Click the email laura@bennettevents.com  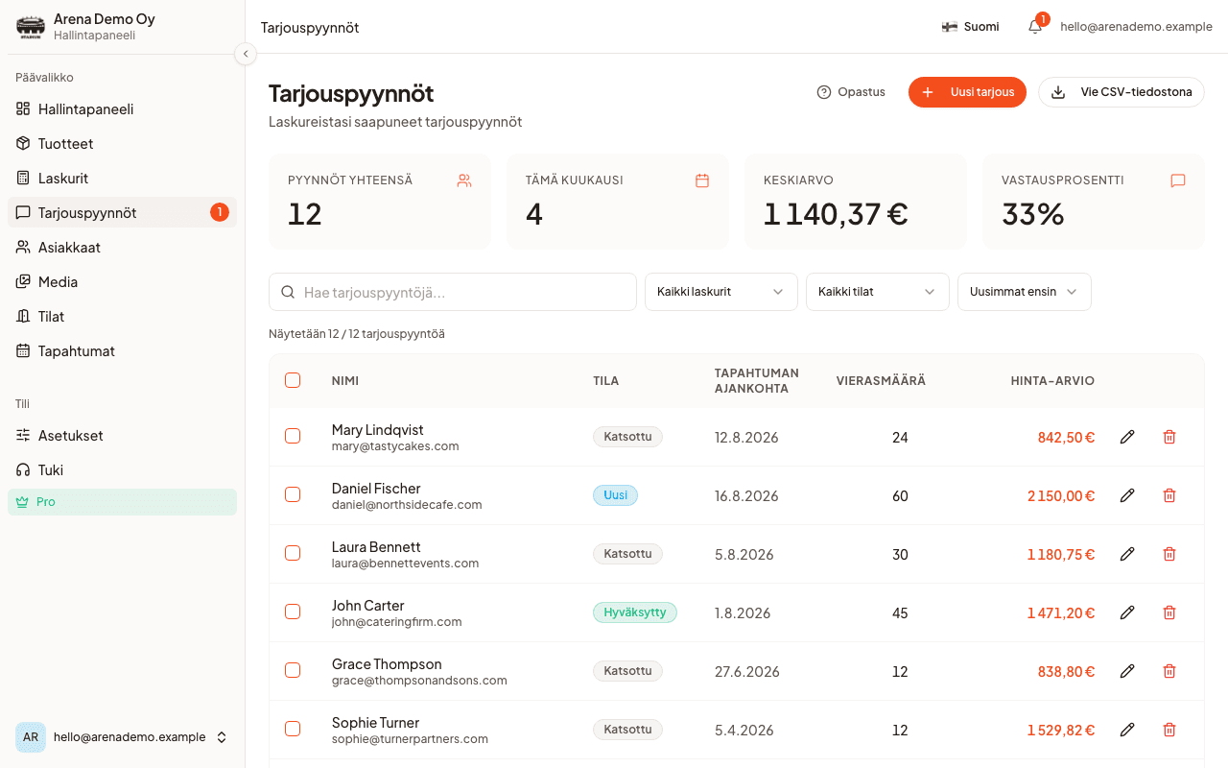[405, 564]
